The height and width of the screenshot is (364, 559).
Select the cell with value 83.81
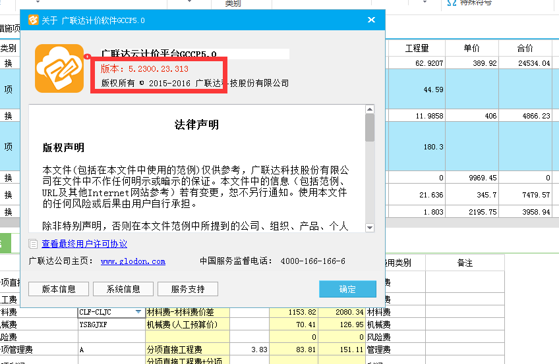click(293, 350)
